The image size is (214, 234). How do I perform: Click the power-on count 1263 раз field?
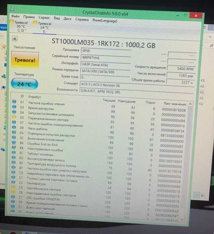coord(181,76)
